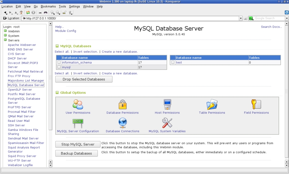The height and width of the screenshot is (174, 289).
Task: Tick the information_schema database checkbox
Action: pos(59,62)
